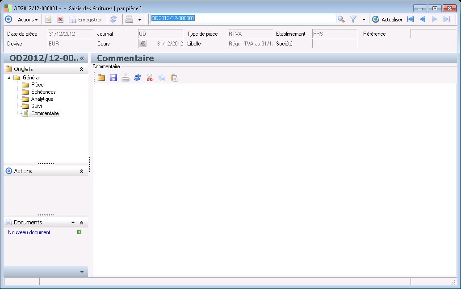Open the bottom dropdown arrow in left panel
This screenshot has height=289, width=461.
(82, 272)
